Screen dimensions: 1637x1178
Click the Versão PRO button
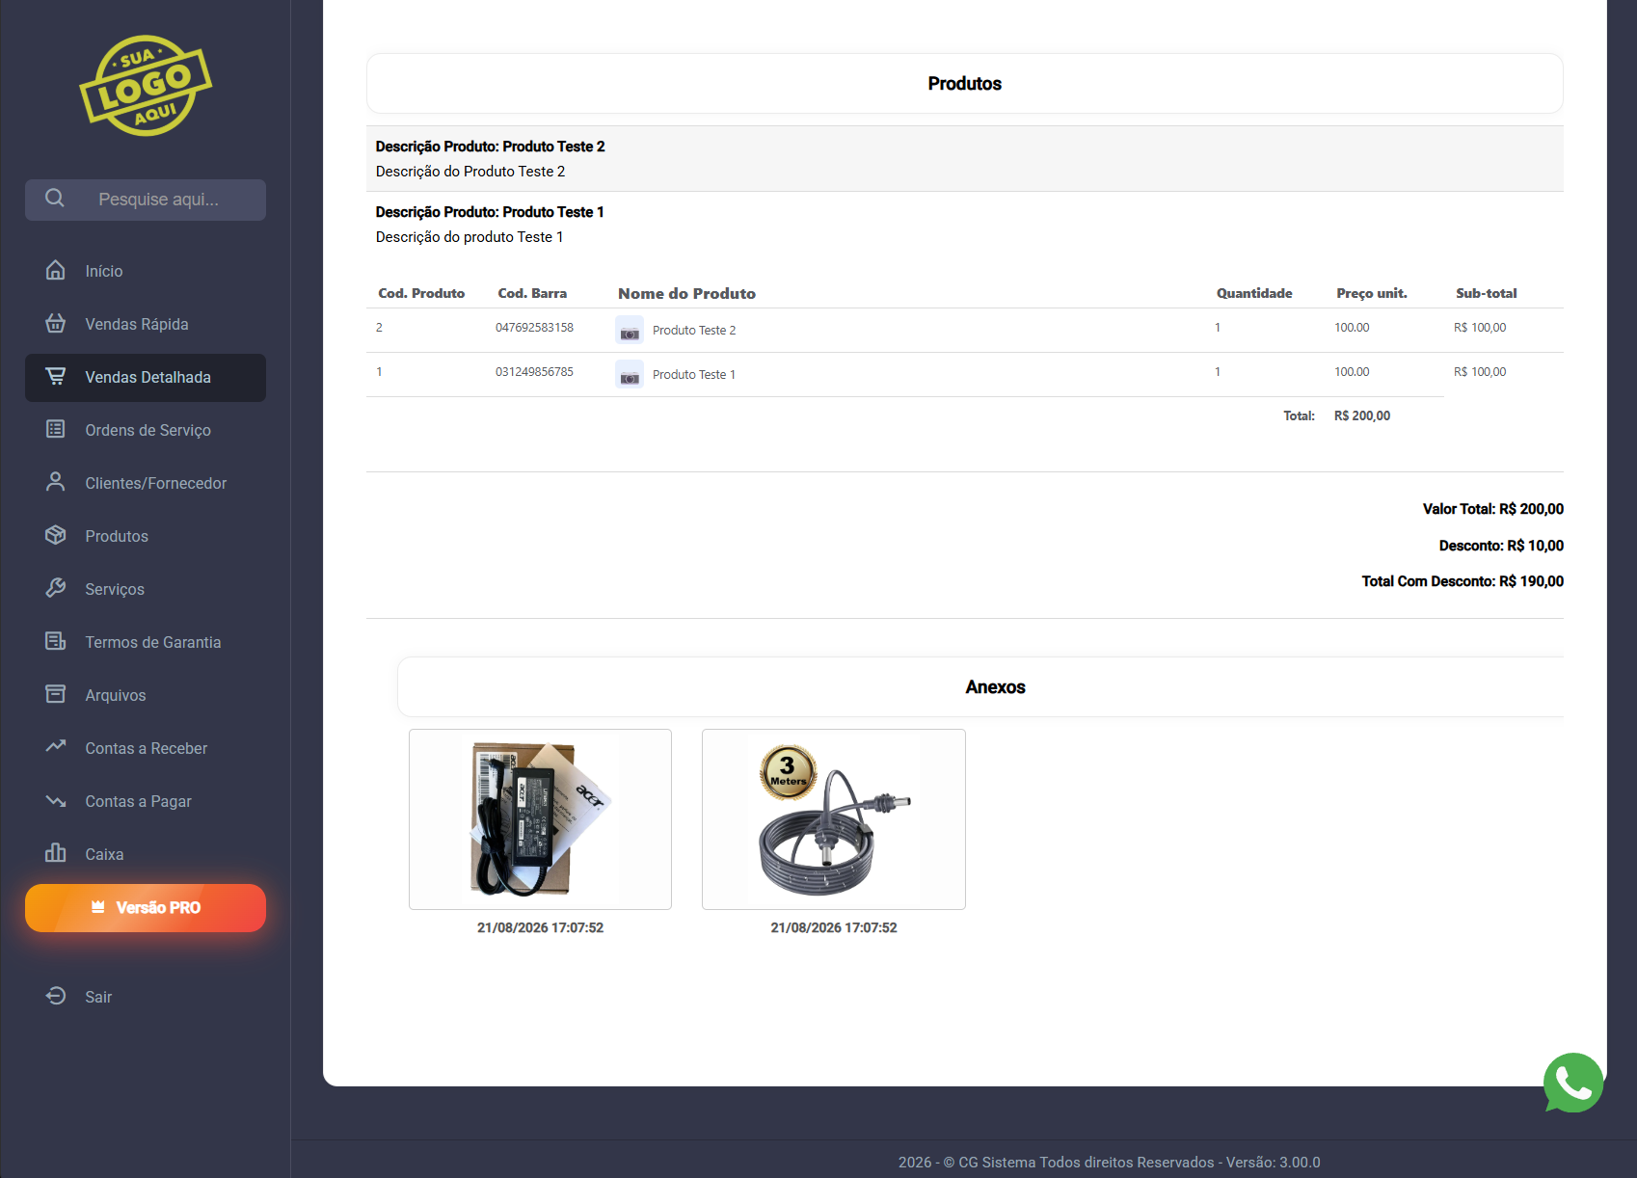coord(146,908)
